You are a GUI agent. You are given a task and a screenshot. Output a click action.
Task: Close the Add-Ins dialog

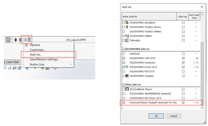(202, 7)
